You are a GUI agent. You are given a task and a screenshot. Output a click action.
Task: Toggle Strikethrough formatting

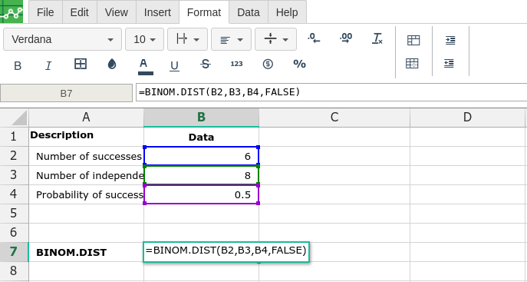pos(206,64)
